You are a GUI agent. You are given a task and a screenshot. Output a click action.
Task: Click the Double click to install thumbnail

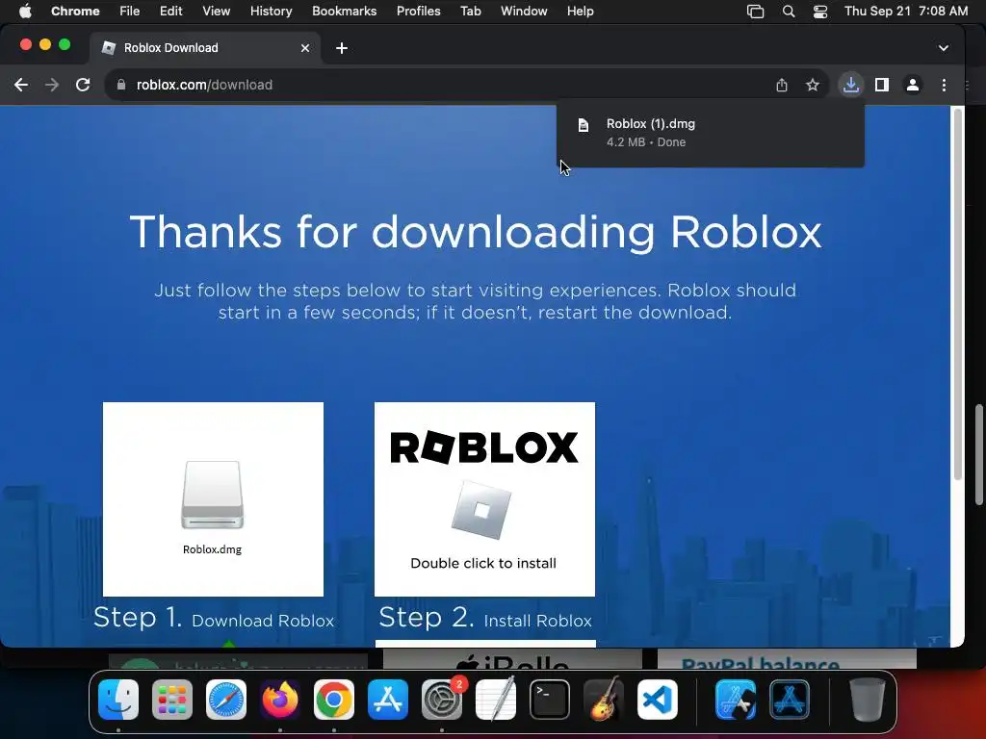(x=484, y=499)
